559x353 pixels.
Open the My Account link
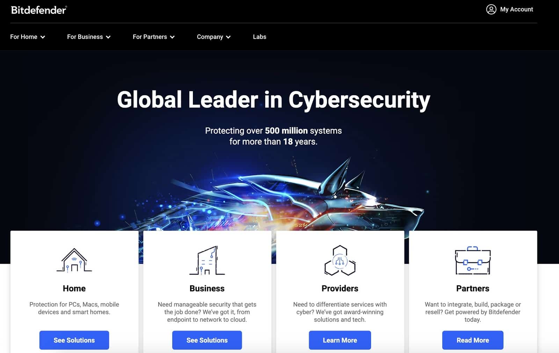(x=516, y=9)
